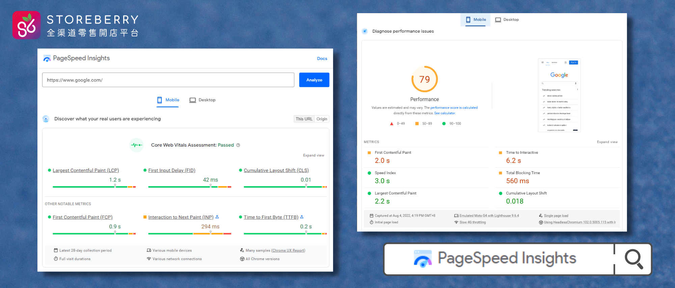Screen dimensions: 675x288
Task: Click the Diagnose performance issues icon
Action: 364,31
